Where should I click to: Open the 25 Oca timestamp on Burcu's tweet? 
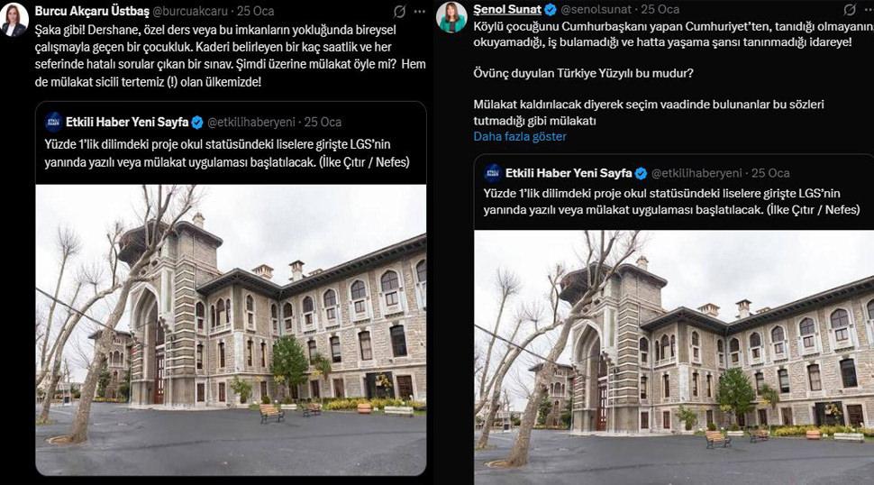[255, 11]
